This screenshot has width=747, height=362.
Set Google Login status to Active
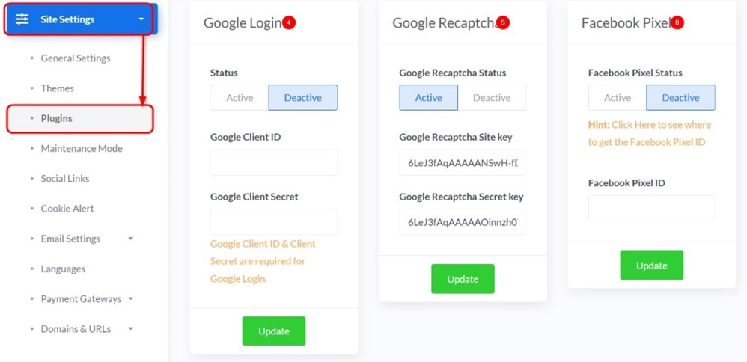click(240, 98)
